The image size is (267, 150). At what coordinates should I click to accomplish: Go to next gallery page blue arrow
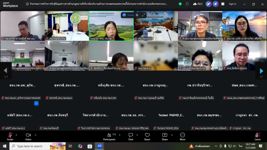(261, 71)
